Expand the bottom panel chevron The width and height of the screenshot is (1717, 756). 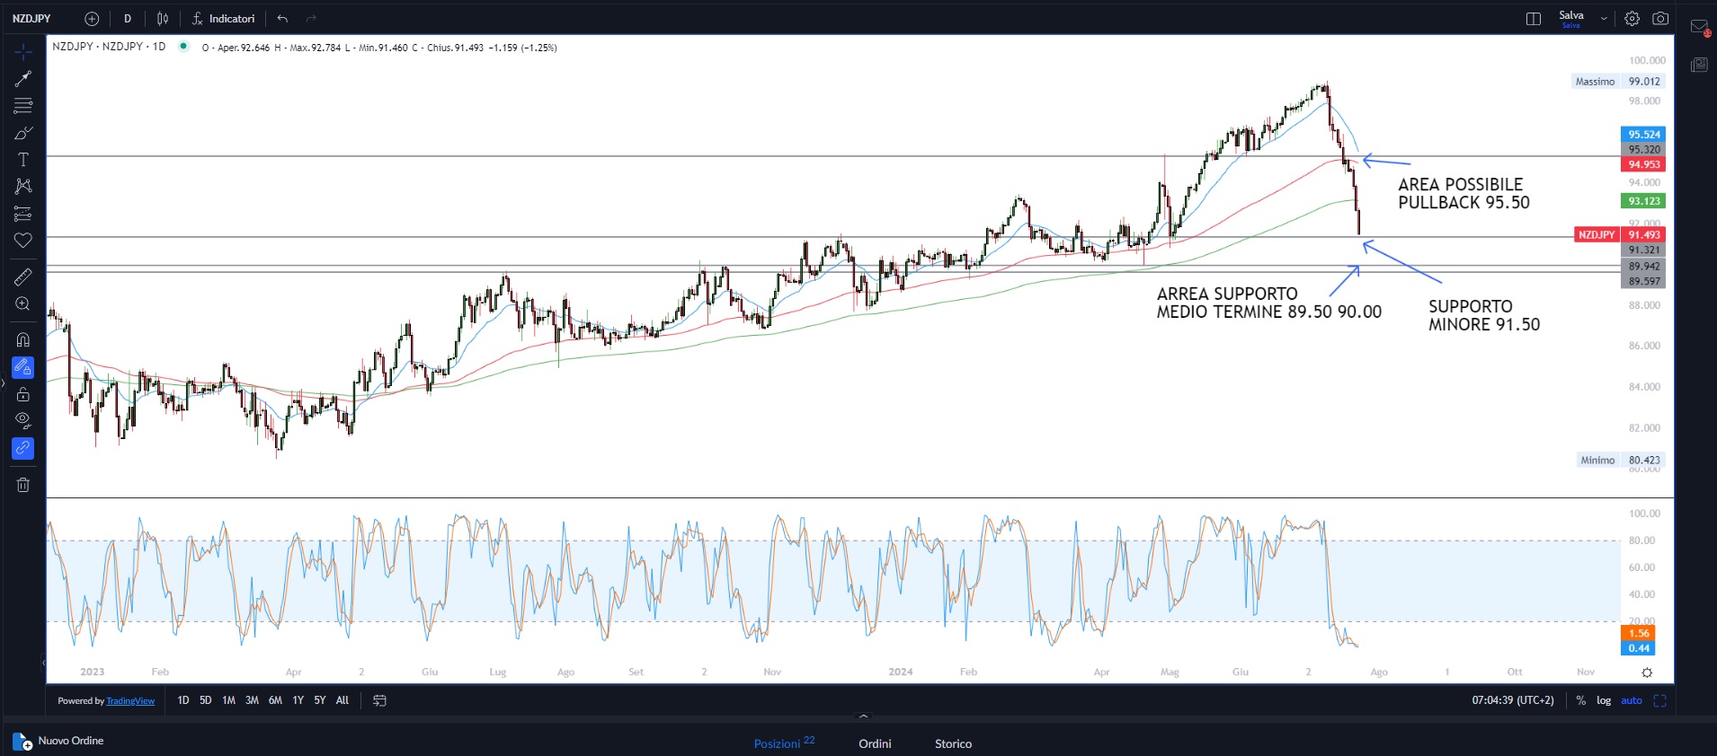pos(864,716)
